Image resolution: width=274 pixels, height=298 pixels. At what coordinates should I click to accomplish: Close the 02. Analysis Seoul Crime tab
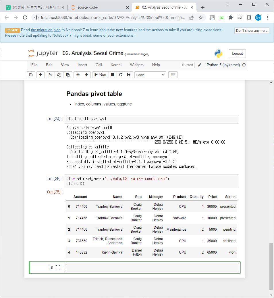(x=192, y=7)
